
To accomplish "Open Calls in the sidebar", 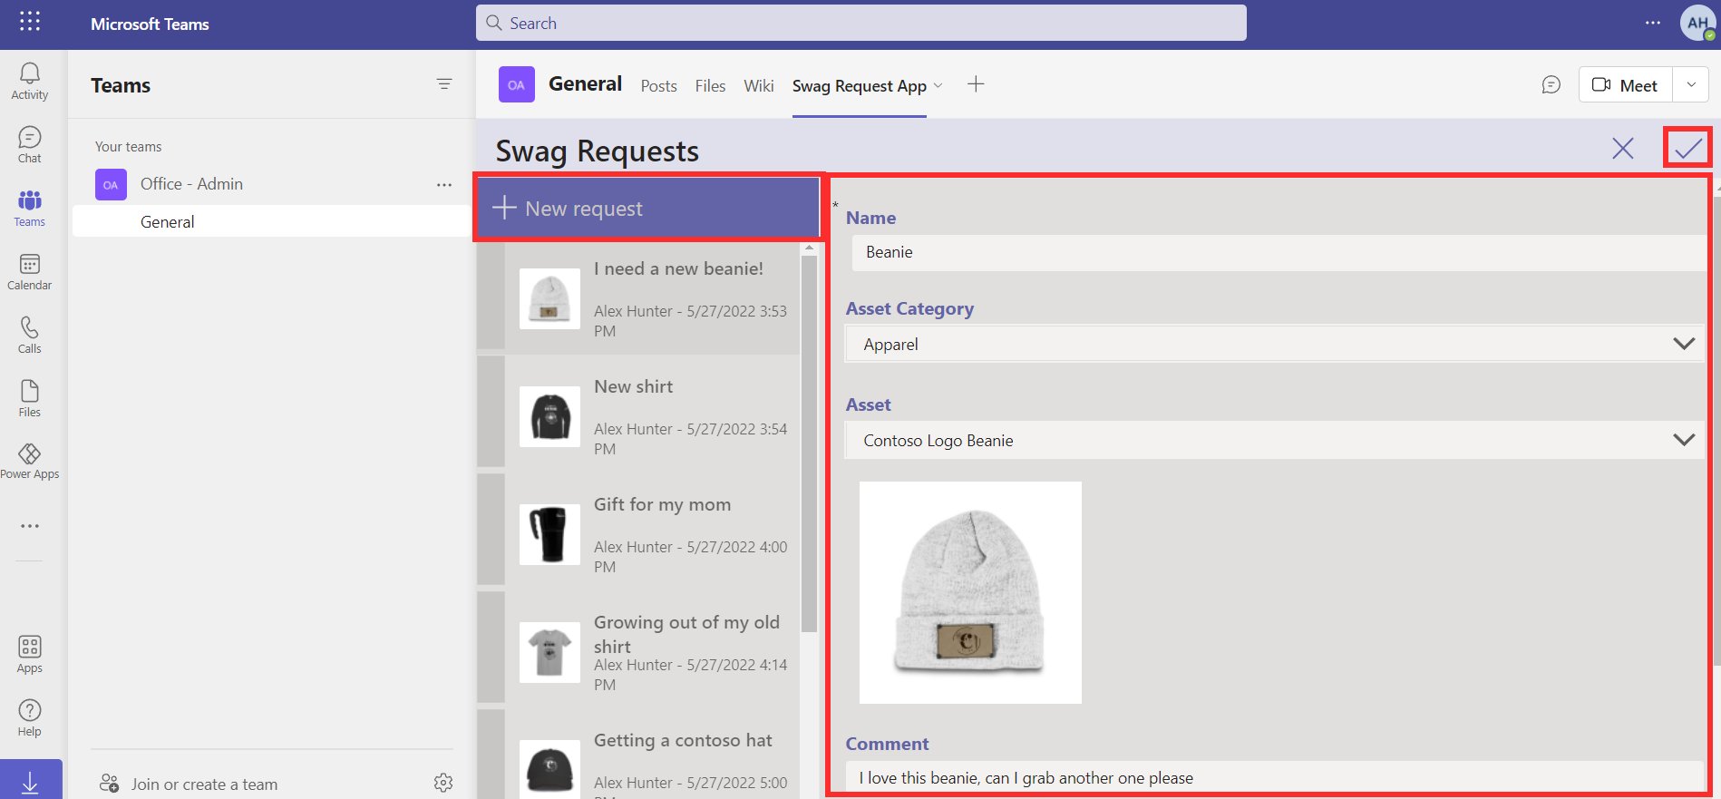I will [30, 336].
